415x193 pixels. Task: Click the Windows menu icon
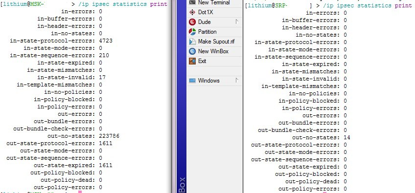192,81
